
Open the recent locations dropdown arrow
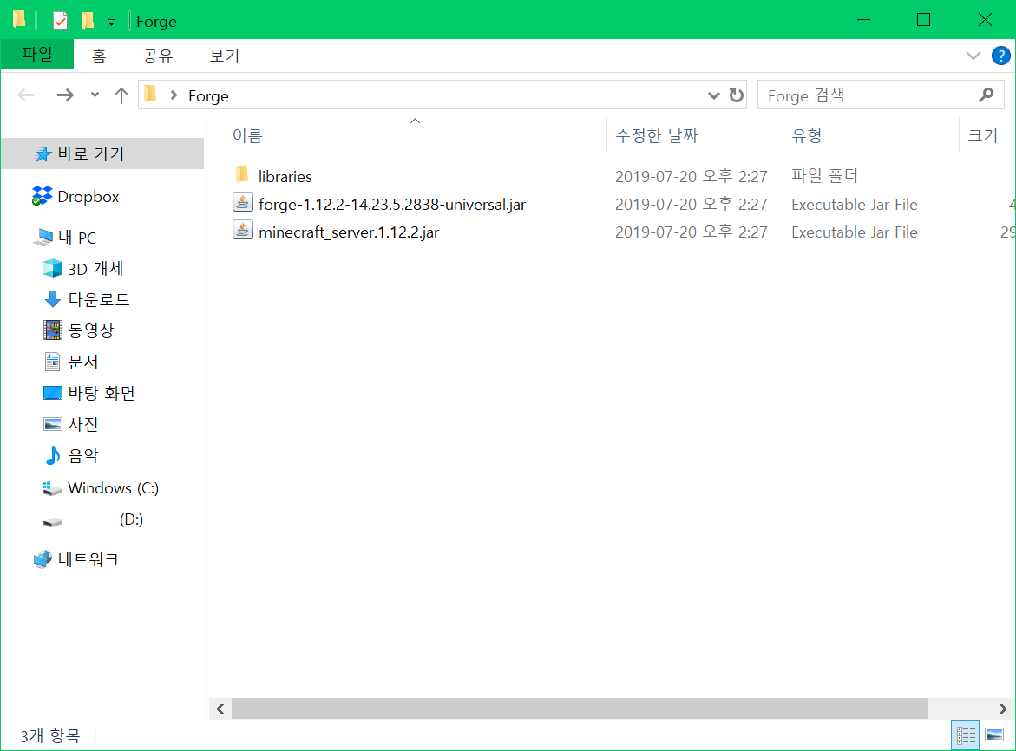(x=95, y=95)
